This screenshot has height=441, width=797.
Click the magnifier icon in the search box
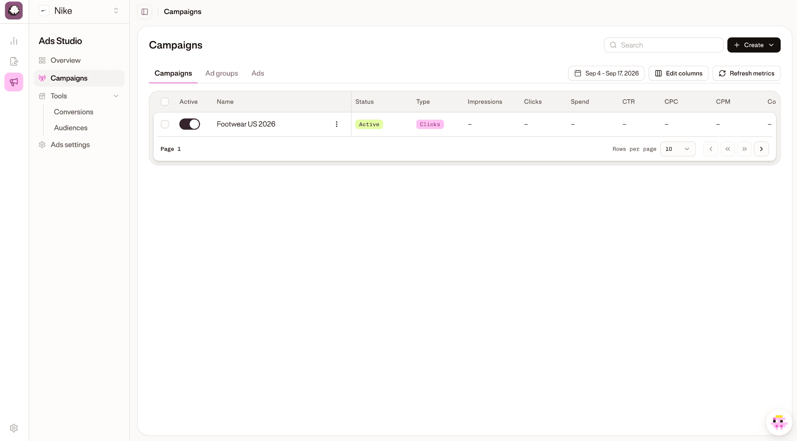click(x=613, y=45)
